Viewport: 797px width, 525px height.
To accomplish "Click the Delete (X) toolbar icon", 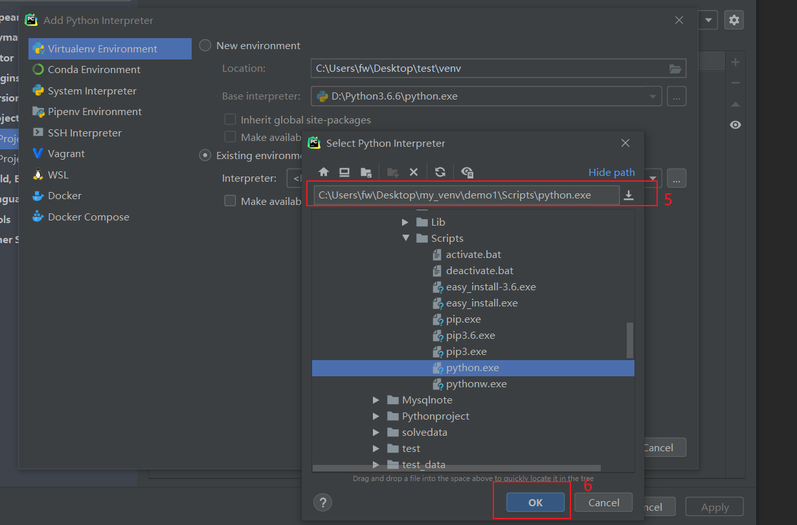I will 414,172.
